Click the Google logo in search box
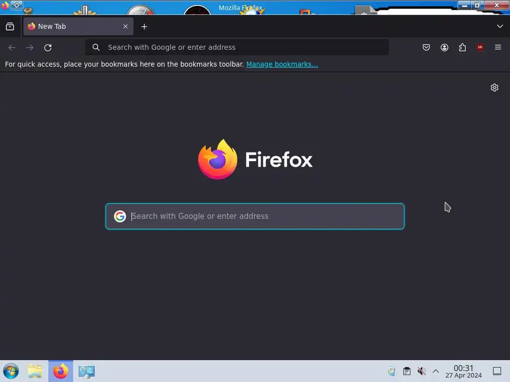This screenshot has width=510, height=382. pyautogui.click(x=120, y=216)
